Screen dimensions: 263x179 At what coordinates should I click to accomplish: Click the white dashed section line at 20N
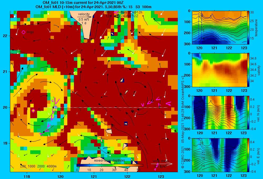point(106,107)
